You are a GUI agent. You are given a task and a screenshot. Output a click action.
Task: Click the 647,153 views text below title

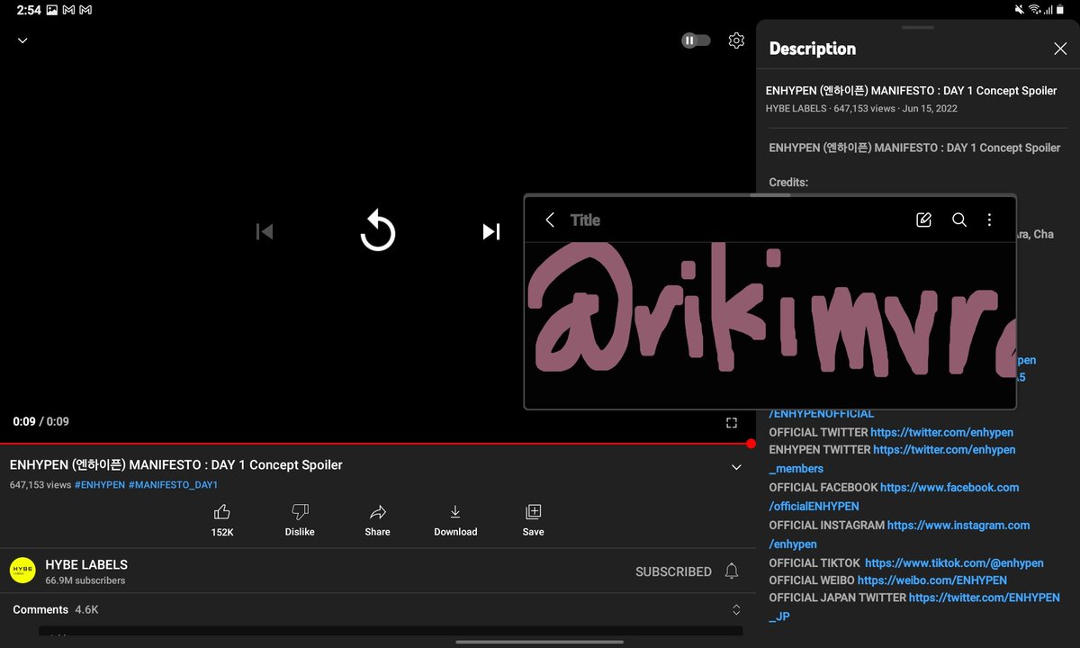(x=40, y=485)
